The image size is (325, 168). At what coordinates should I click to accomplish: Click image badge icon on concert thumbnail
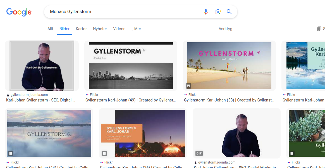pos(104,153)
